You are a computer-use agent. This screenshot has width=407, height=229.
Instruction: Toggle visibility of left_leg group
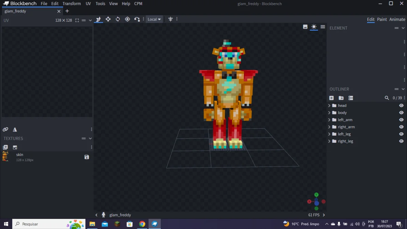pos(401,134)
